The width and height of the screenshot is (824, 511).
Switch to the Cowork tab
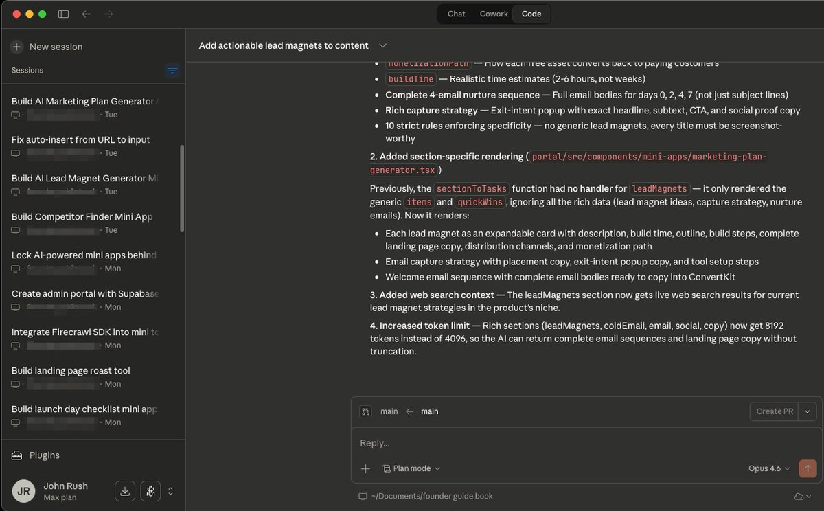[493, 14]
